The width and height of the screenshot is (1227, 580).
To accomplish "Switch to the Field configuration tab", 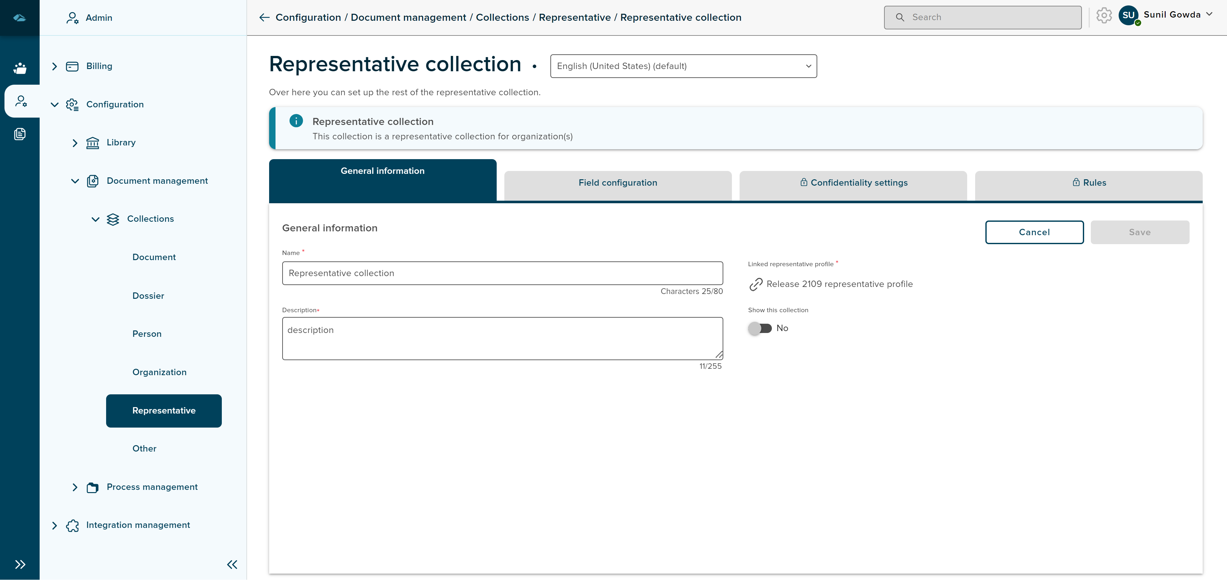I will click(x=617, y=183).
